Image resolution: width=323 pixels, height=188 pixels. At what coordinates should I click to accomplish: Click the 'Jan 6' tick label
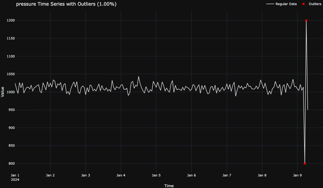(x=191, y=175)
